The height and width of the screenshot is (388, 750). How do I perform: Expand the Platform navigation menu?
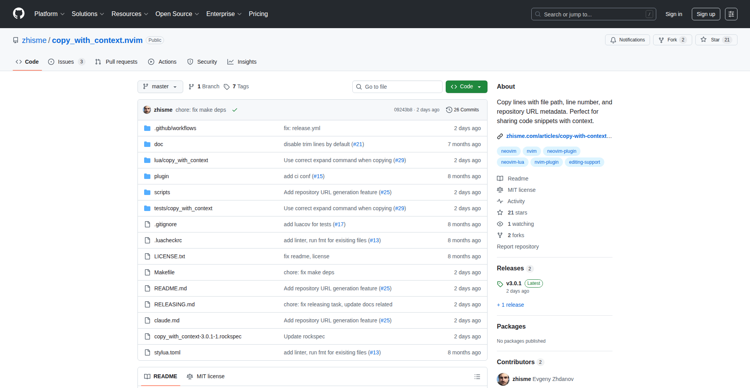(49, 14)
